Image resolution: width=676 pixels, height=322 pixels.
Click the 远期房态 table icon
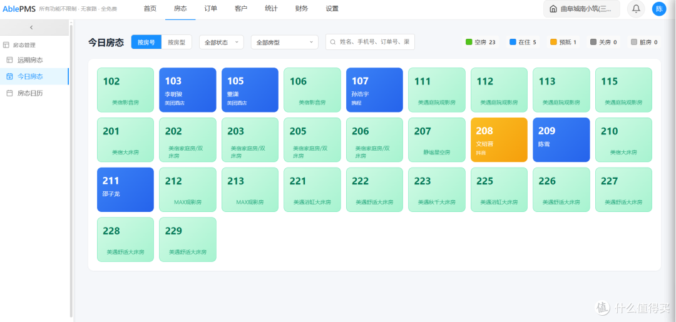[x=9, y=60]
